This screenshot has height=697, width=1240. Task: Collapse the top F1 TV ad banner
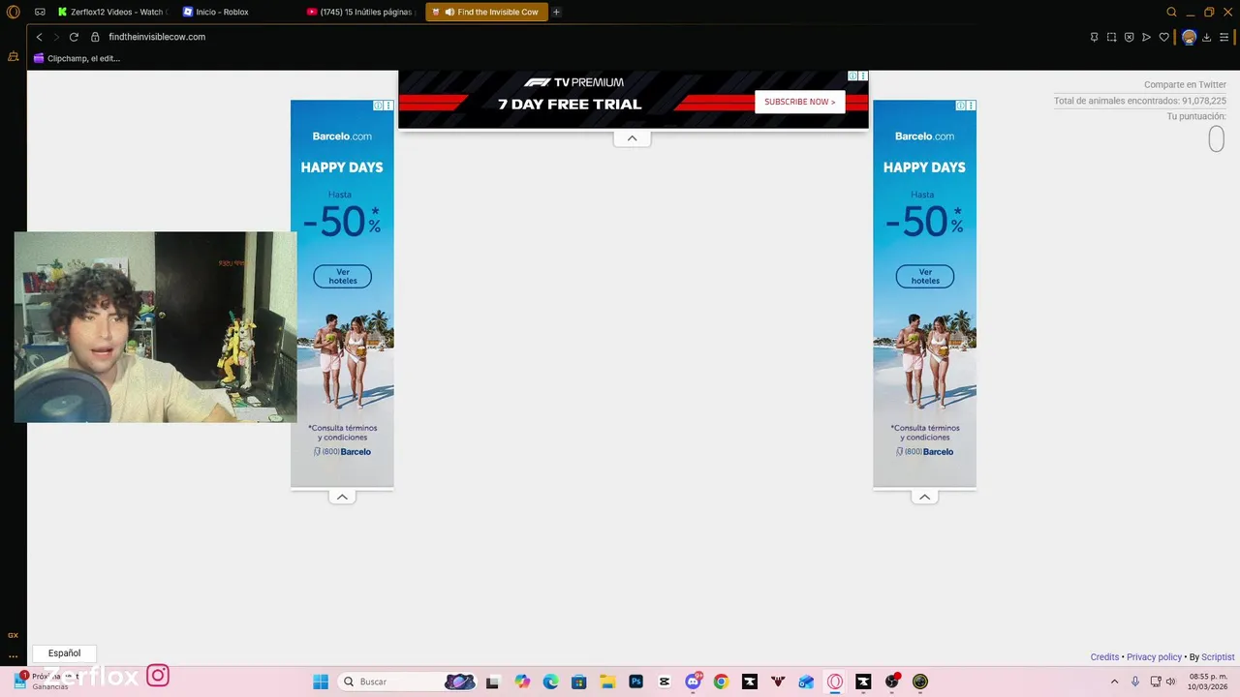tap(632, 138)
